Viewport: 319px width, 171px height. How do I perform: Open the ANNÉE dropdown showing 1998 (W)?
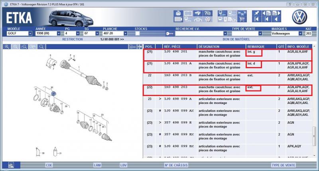(x=59, y=33)
